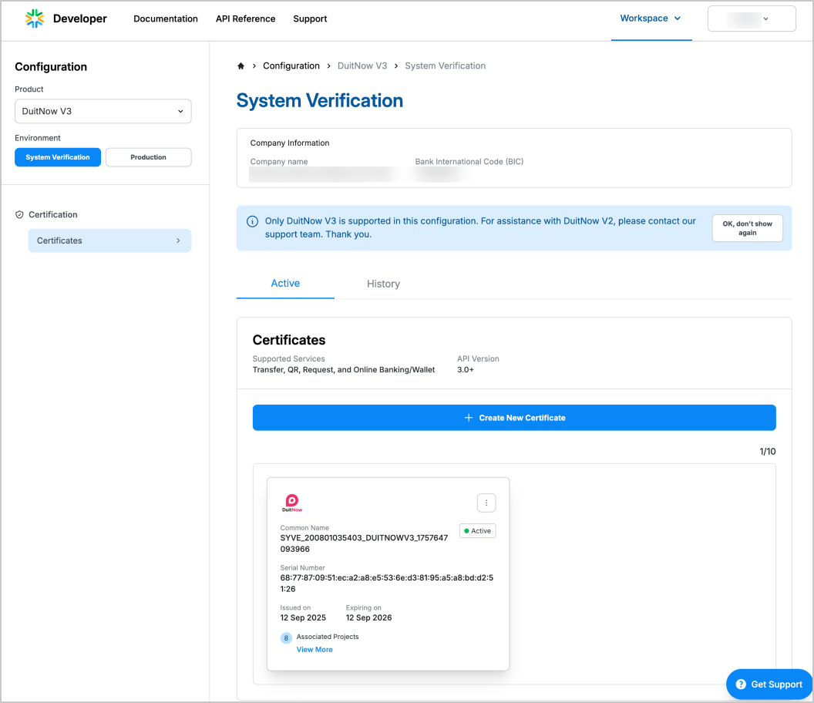The width and height of the screenshot is (814, 703).
Task: Select System Verification environment
Action: click(58, 157)
